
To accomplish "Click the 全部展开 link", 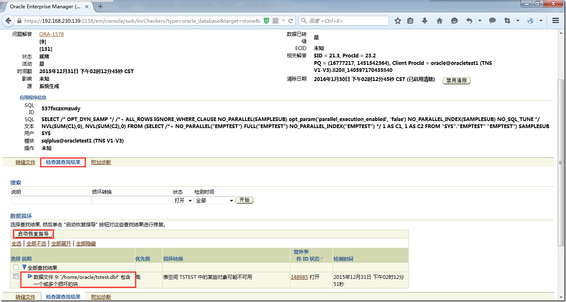I will (x=61, y=244).
